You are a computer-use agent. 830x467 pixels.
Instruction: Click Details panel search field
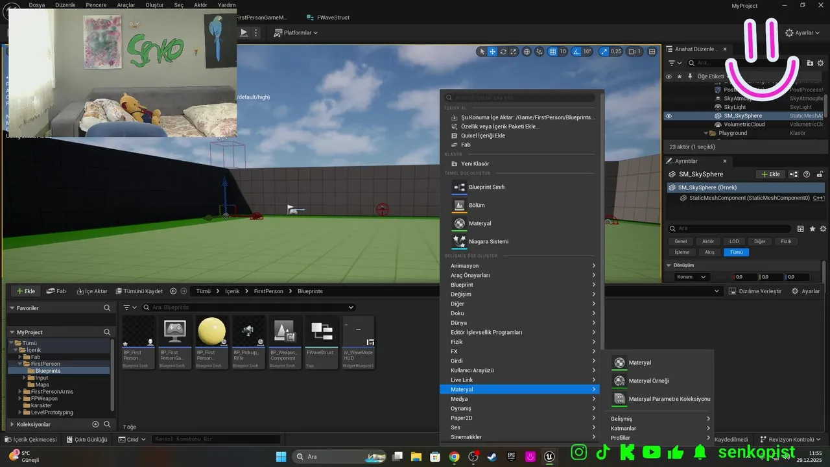tap(729, 229)
